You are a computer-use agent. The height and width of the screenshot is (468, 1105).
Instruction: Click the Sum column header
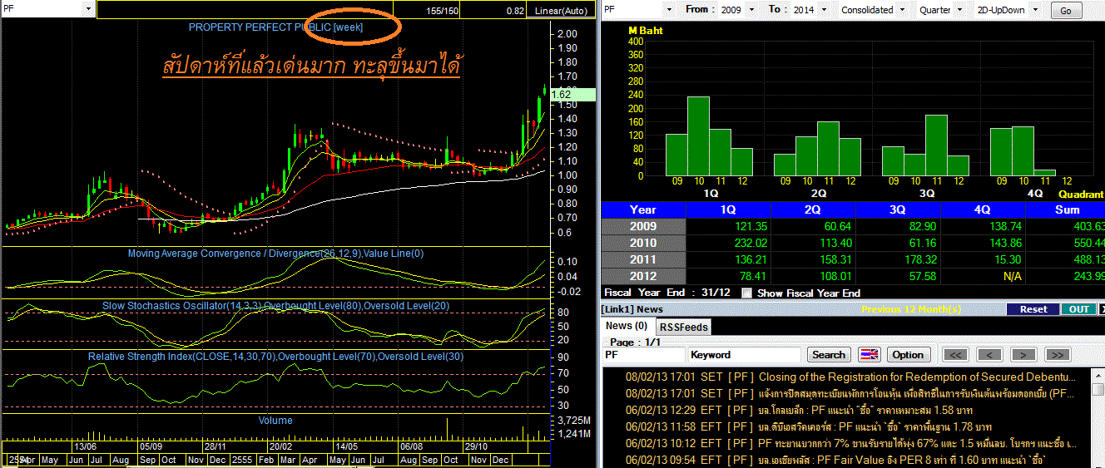[1066, 209]
